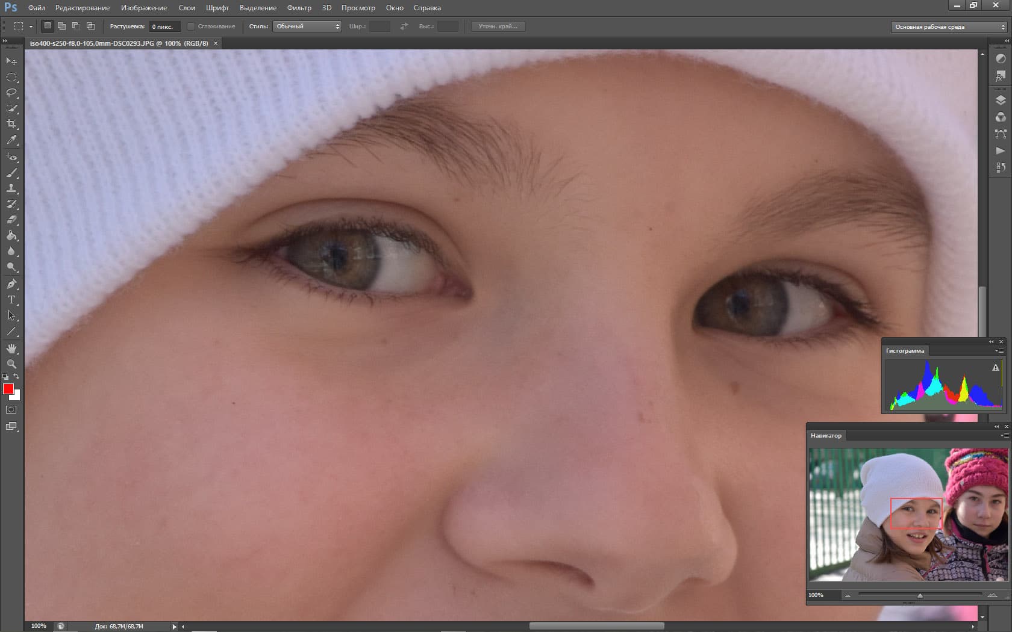Open the Изображение menu

click(x=143, y=8)
